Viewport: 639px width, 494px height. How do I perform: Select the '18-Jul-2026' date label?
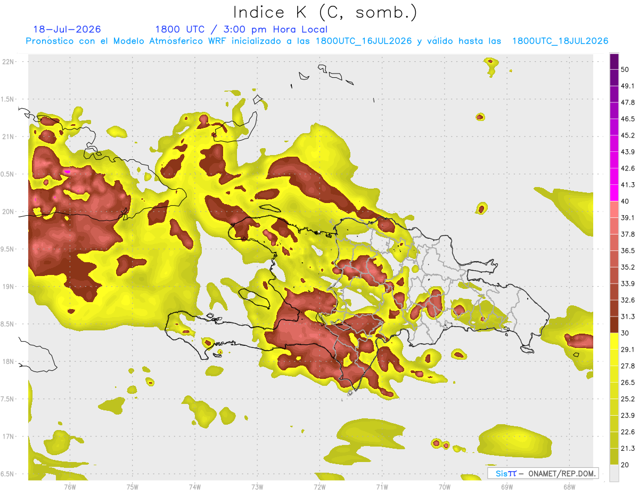click(x=67, y=29)
